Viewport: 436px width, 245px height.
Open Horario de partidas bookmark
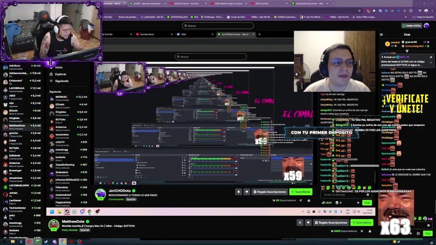126,17
